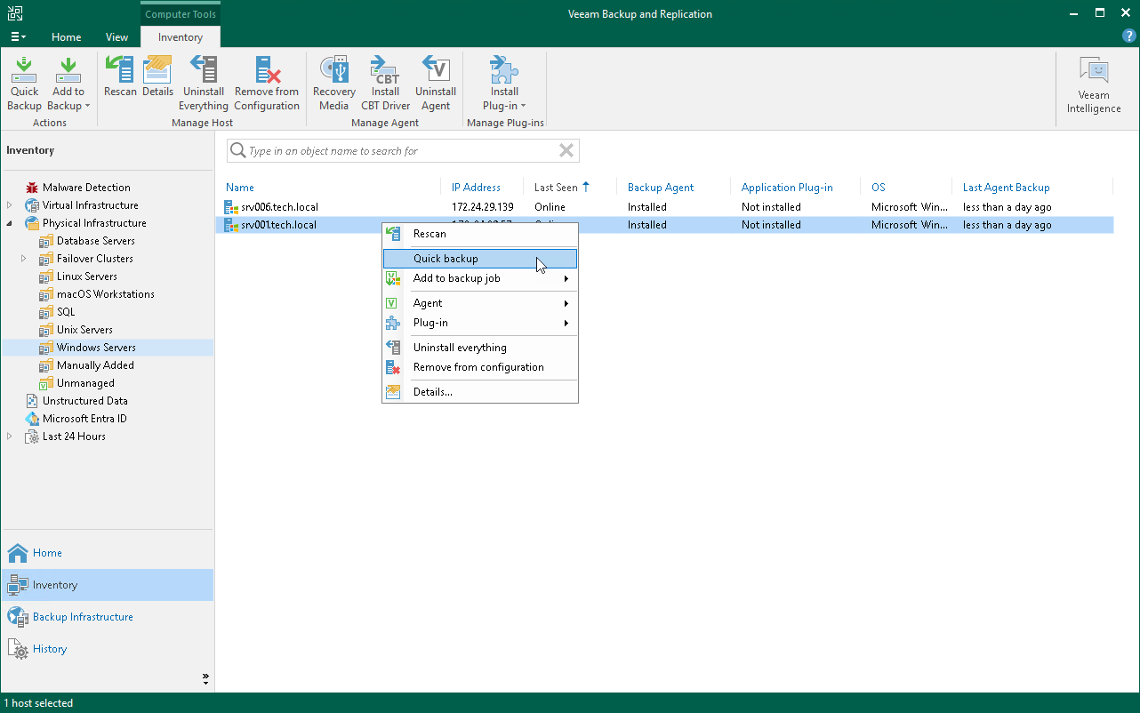
Task: Sort by OS column header
Action: (x=879, y=188)
